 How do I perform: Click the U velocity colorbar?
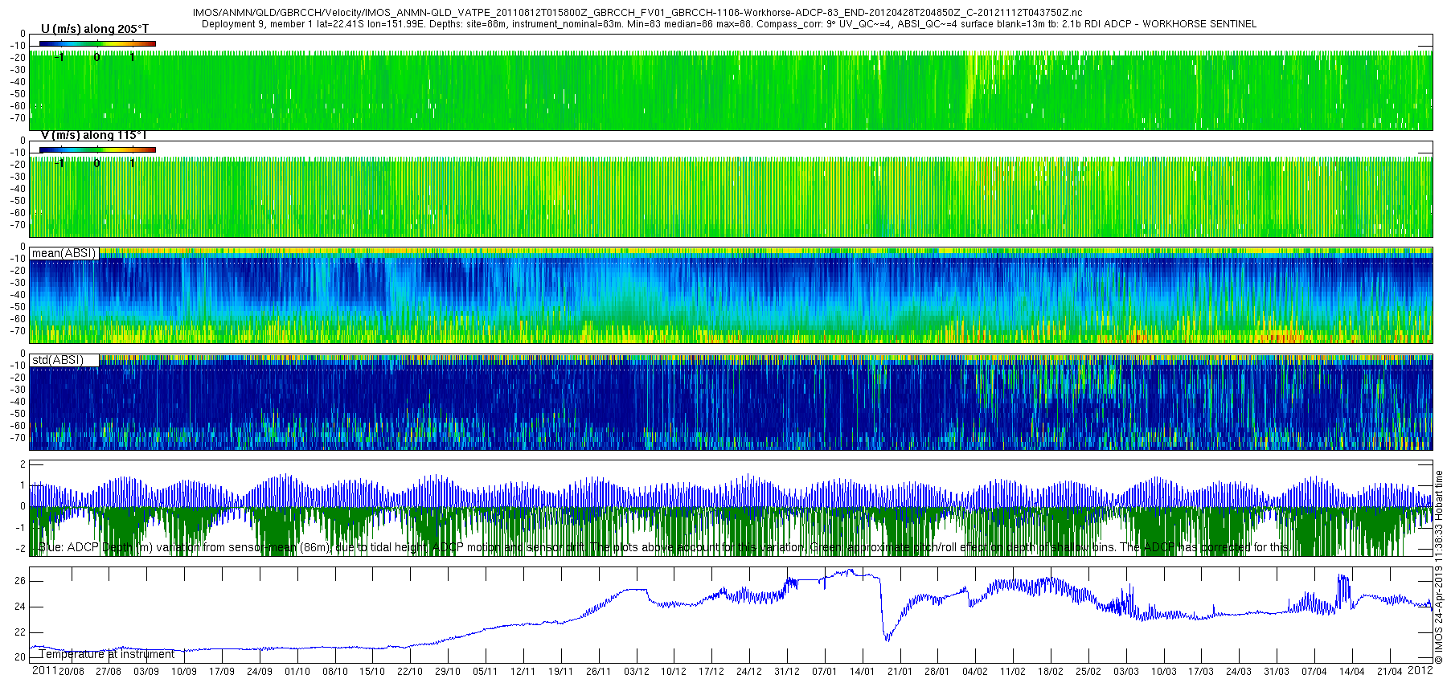[97, 43]
